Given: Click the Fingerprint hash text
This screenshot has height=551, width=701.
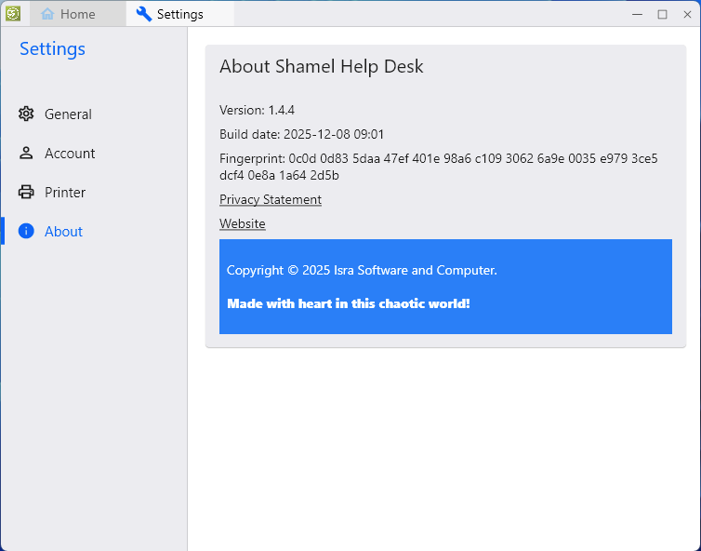Looking at the screenshot, I should 438,167.
